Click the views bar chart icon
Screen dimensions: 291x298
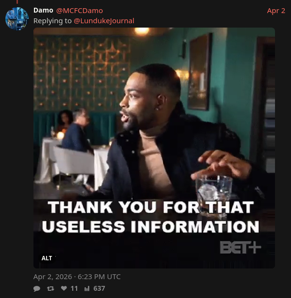click(x=87, y=289)
